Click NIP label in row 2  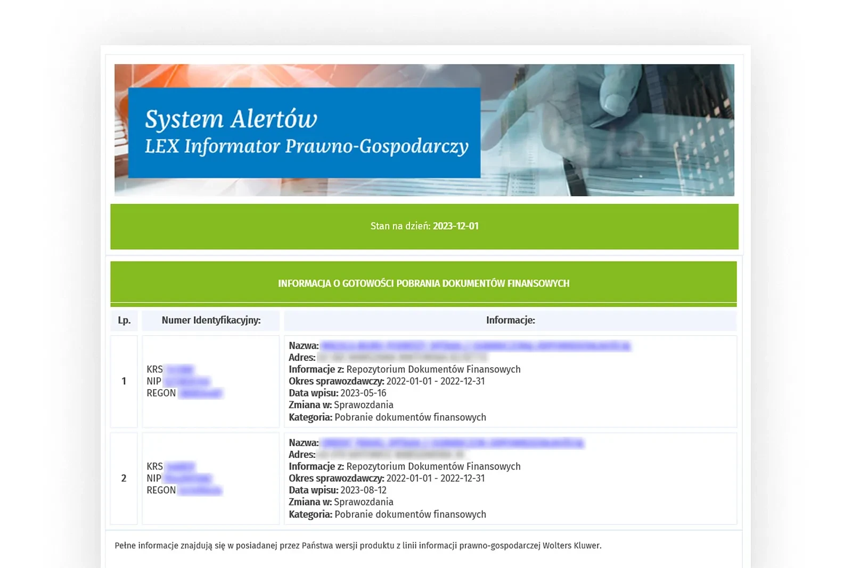154,478
